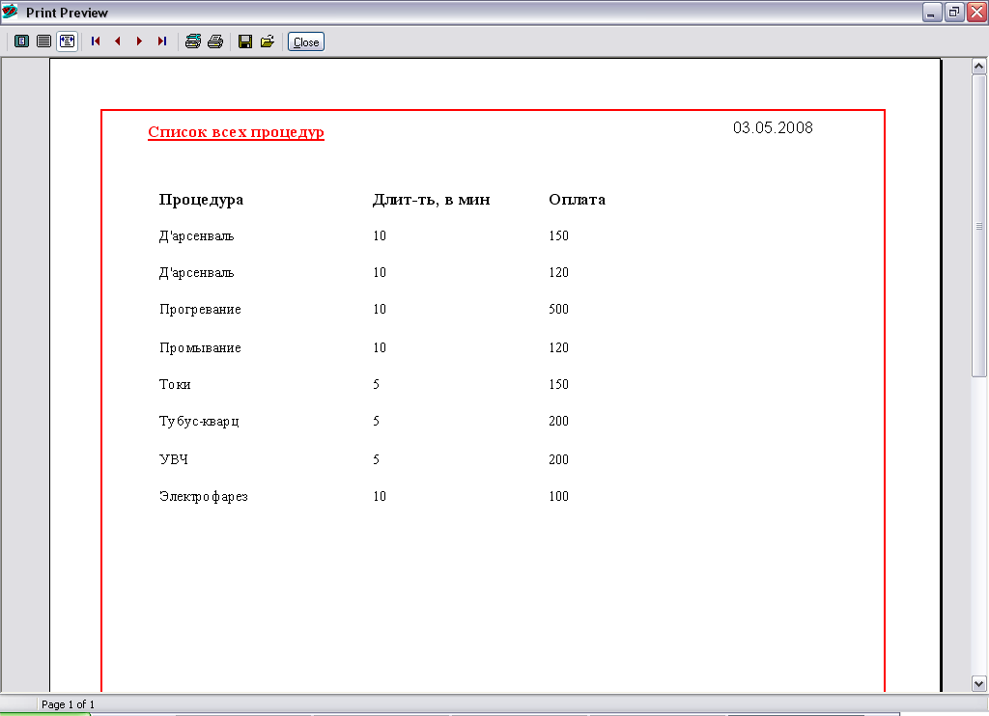Close the window with the red X
Viewport: 989px width, 716px height.
coord(977,12)
